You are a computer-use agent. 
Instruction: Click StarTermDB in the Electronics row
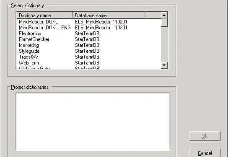coord(87,33)
